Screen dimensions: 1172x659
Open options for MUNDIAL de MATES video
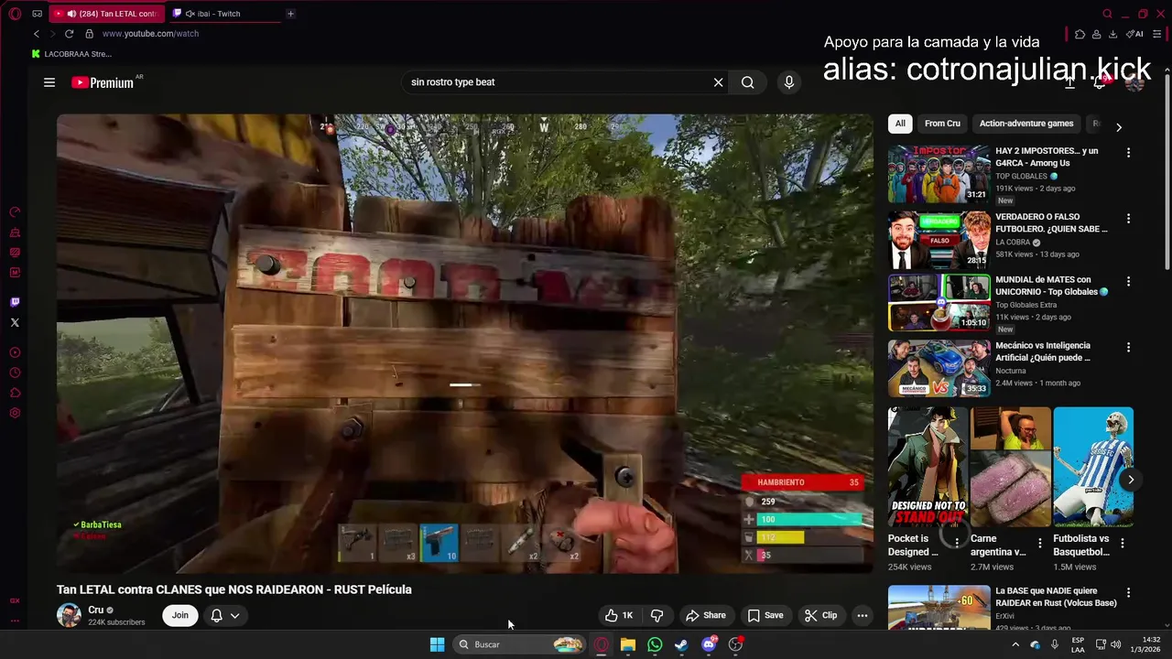1128,282
